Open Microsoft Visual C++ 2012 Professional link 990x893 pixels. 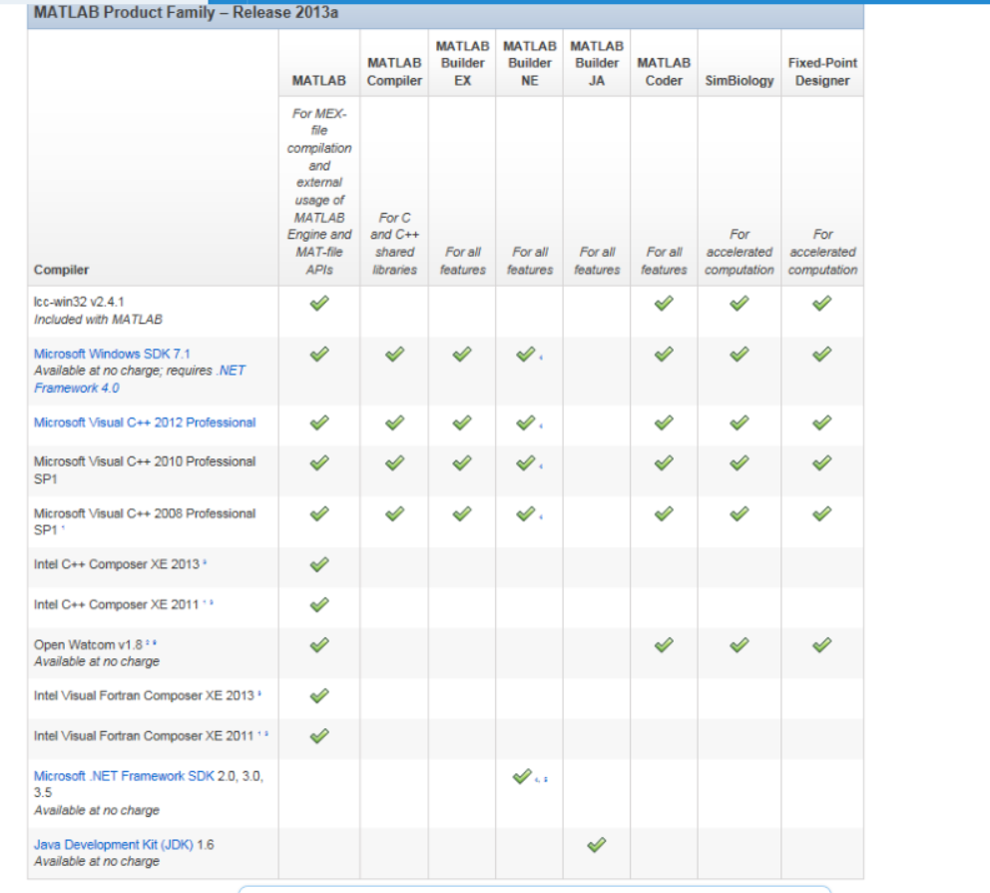145,423
